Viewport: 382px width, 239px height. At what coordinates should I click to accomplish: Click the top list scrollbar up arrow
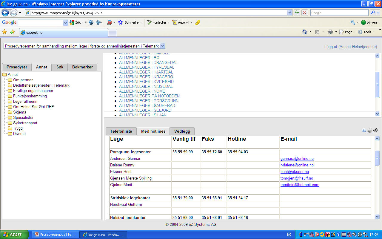click(x=377, y=56)
